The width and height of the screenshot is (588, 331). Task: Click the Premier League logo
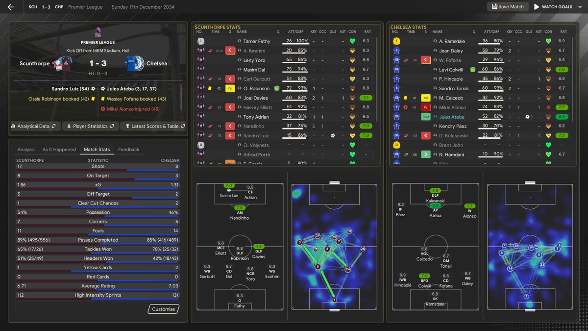click(x=98, y=32)
